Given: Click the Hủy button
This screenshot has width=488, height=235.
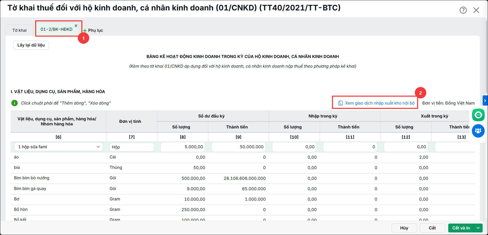Looking at the screenshot, I should click(x=404, y=228).
